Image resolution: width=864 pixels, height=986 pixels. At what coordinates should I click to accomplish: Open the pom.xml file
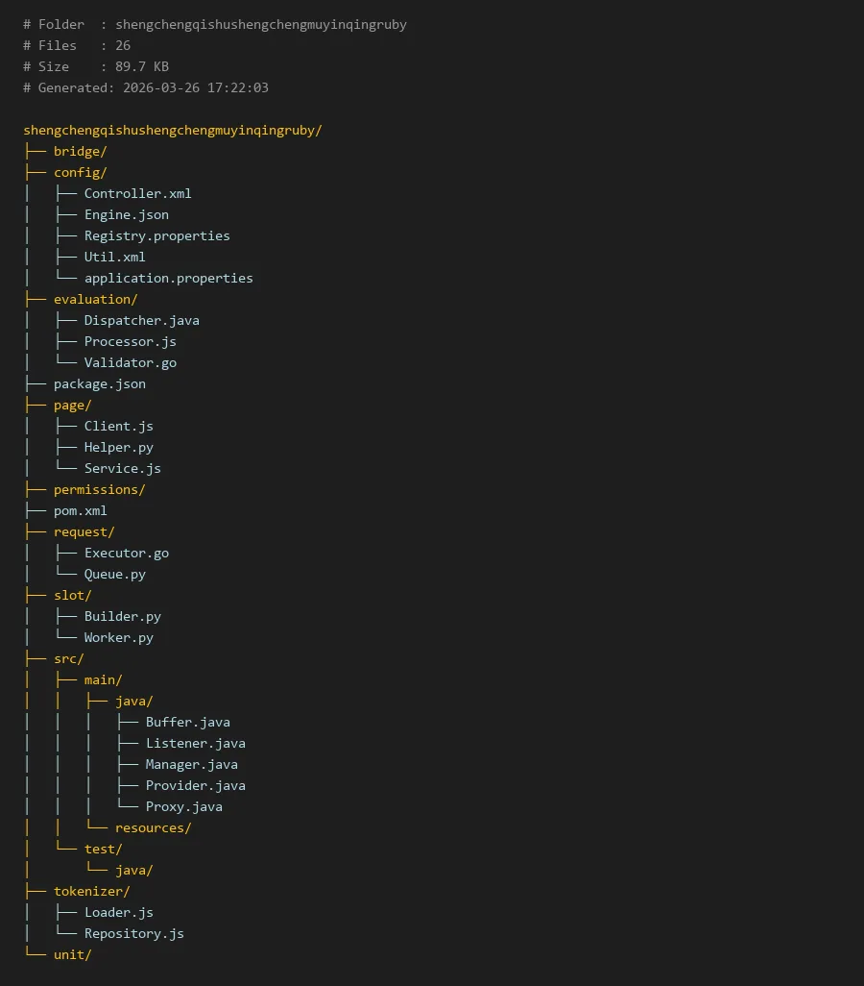[80, 510]
